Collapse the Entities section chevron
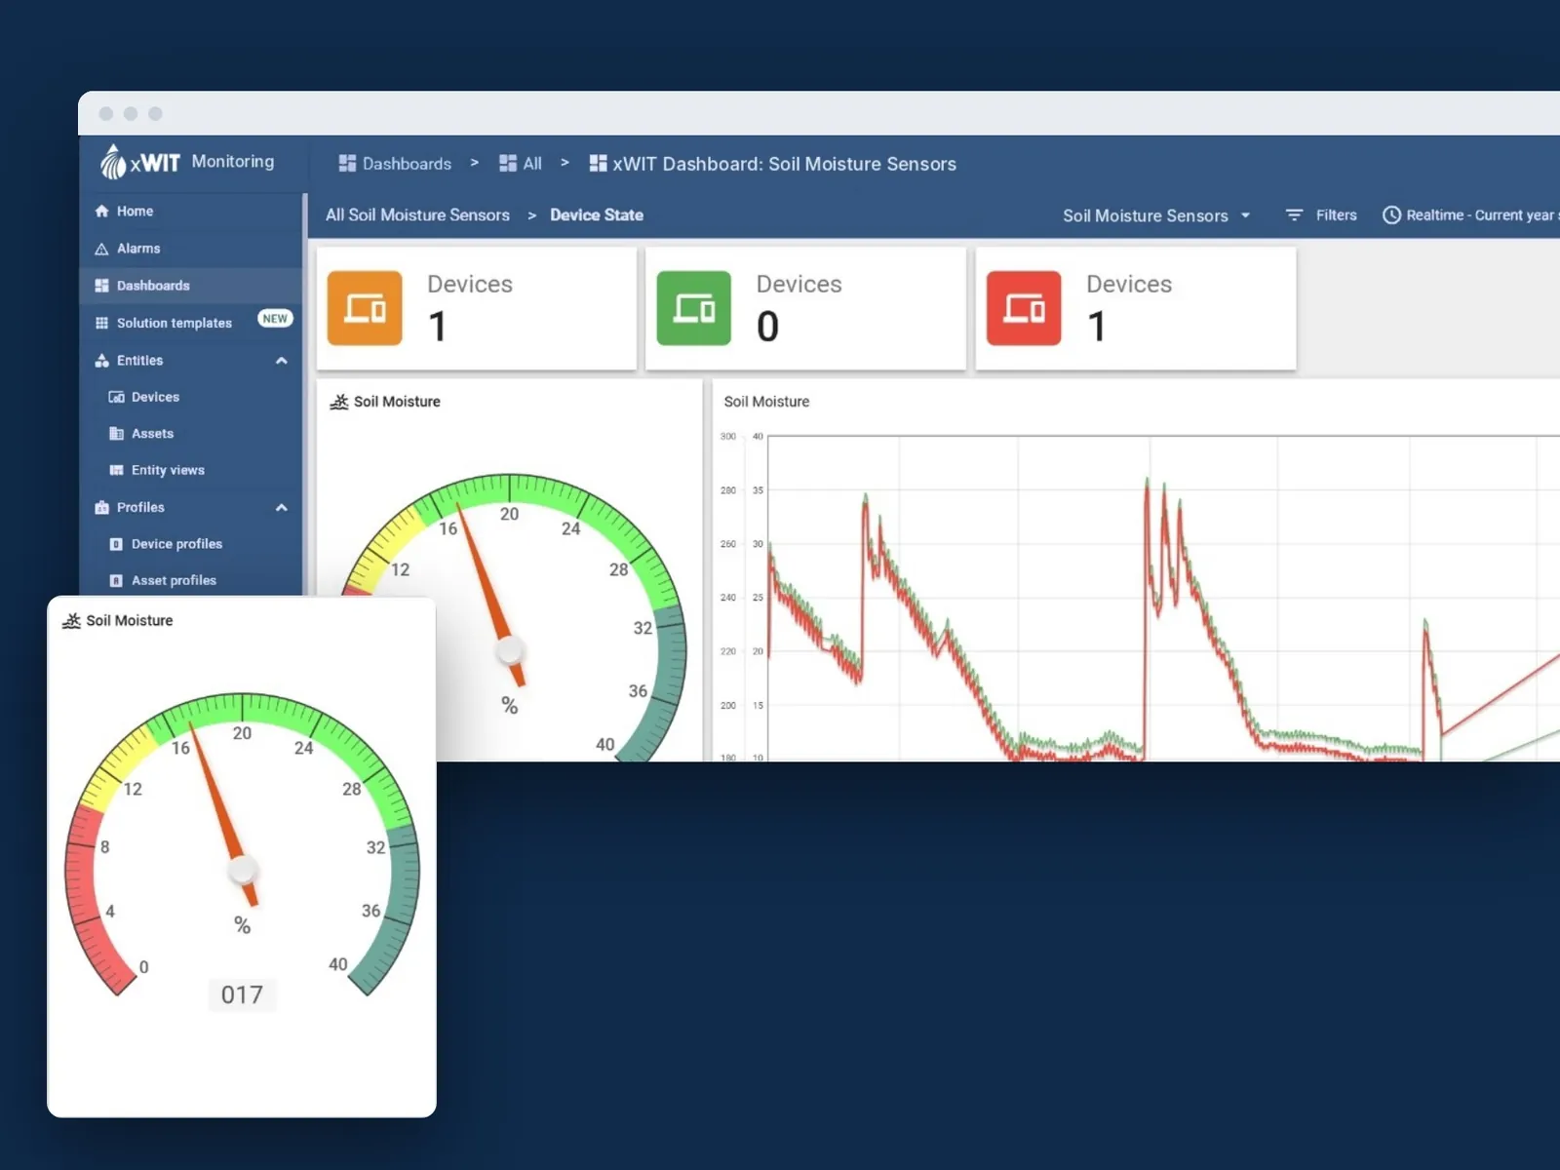The height and width of the screenshot is (1170, 1560). (x=282, y=361)
